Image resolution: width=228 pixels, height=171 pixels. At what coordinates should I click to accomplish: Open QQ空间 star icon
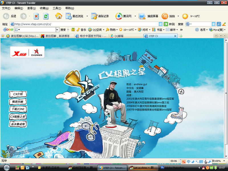[90, 30]
